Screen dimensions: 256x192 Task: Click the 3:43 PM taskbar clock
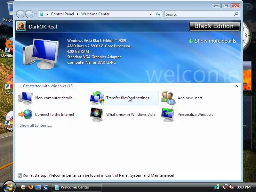click(244, 187)
